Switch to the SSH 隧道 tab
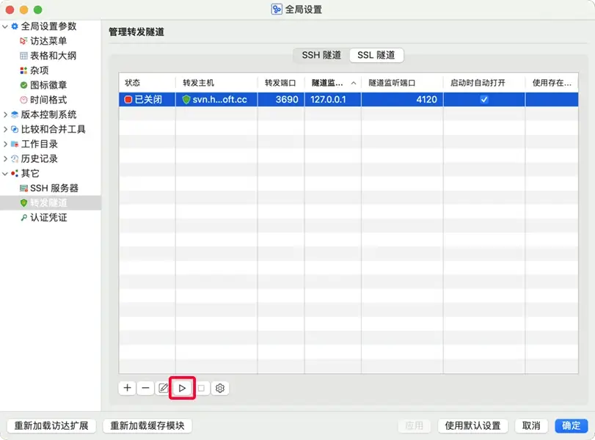Image resolution: width=595 pixels, height=440 pixels. pyautogui.click(x=320, y=54)
